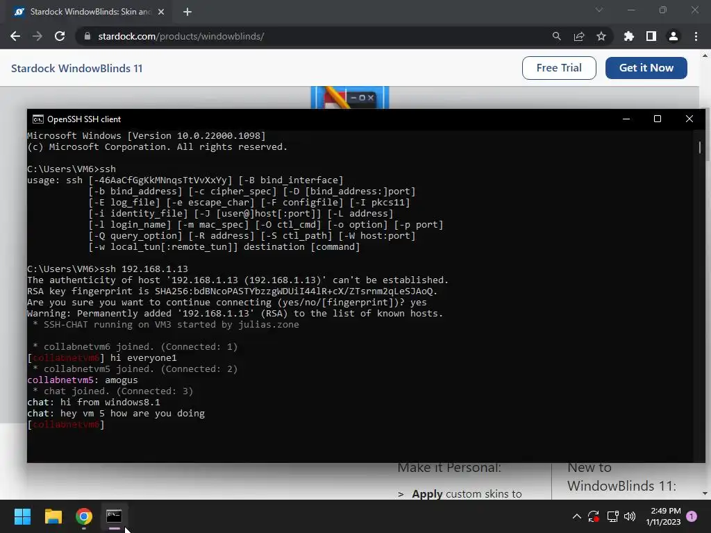The width and height of the screenshot is (711, 533).
Task: Show hidden tray icons chevron
Action: 577,516
